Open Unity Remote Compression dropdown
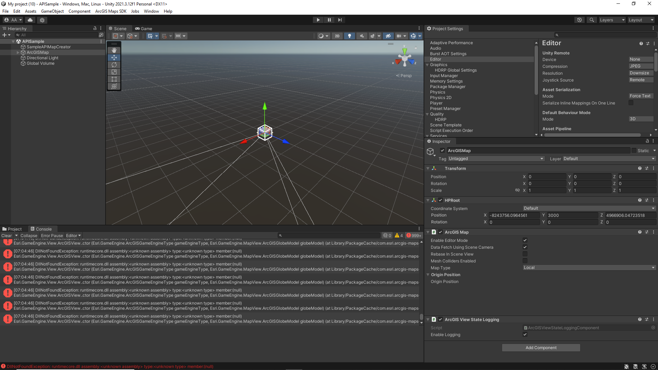658x370 pixels. tap(641, 66)
